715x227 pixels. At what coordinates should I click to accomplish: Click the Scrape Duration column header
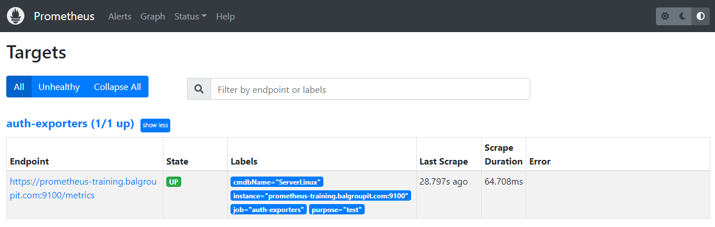(x=503, y=155)
